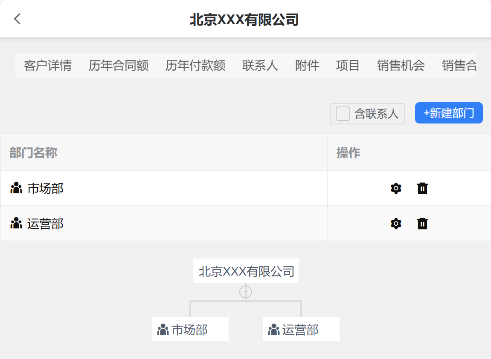Click the 北京XXX有限公司 root chart node

point(246,271)
